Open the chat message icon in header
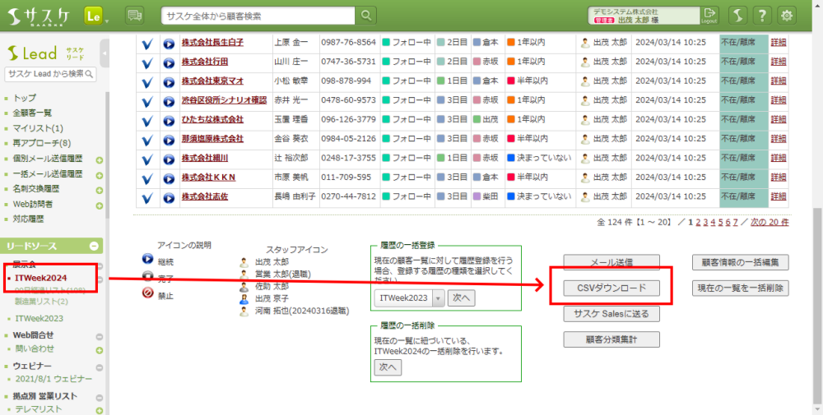Screen dimensions: 823x415 coord(135,16)
